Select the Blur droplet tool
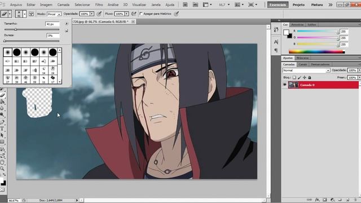Viewport: 361px width, 203px height. tap(2, 108)
